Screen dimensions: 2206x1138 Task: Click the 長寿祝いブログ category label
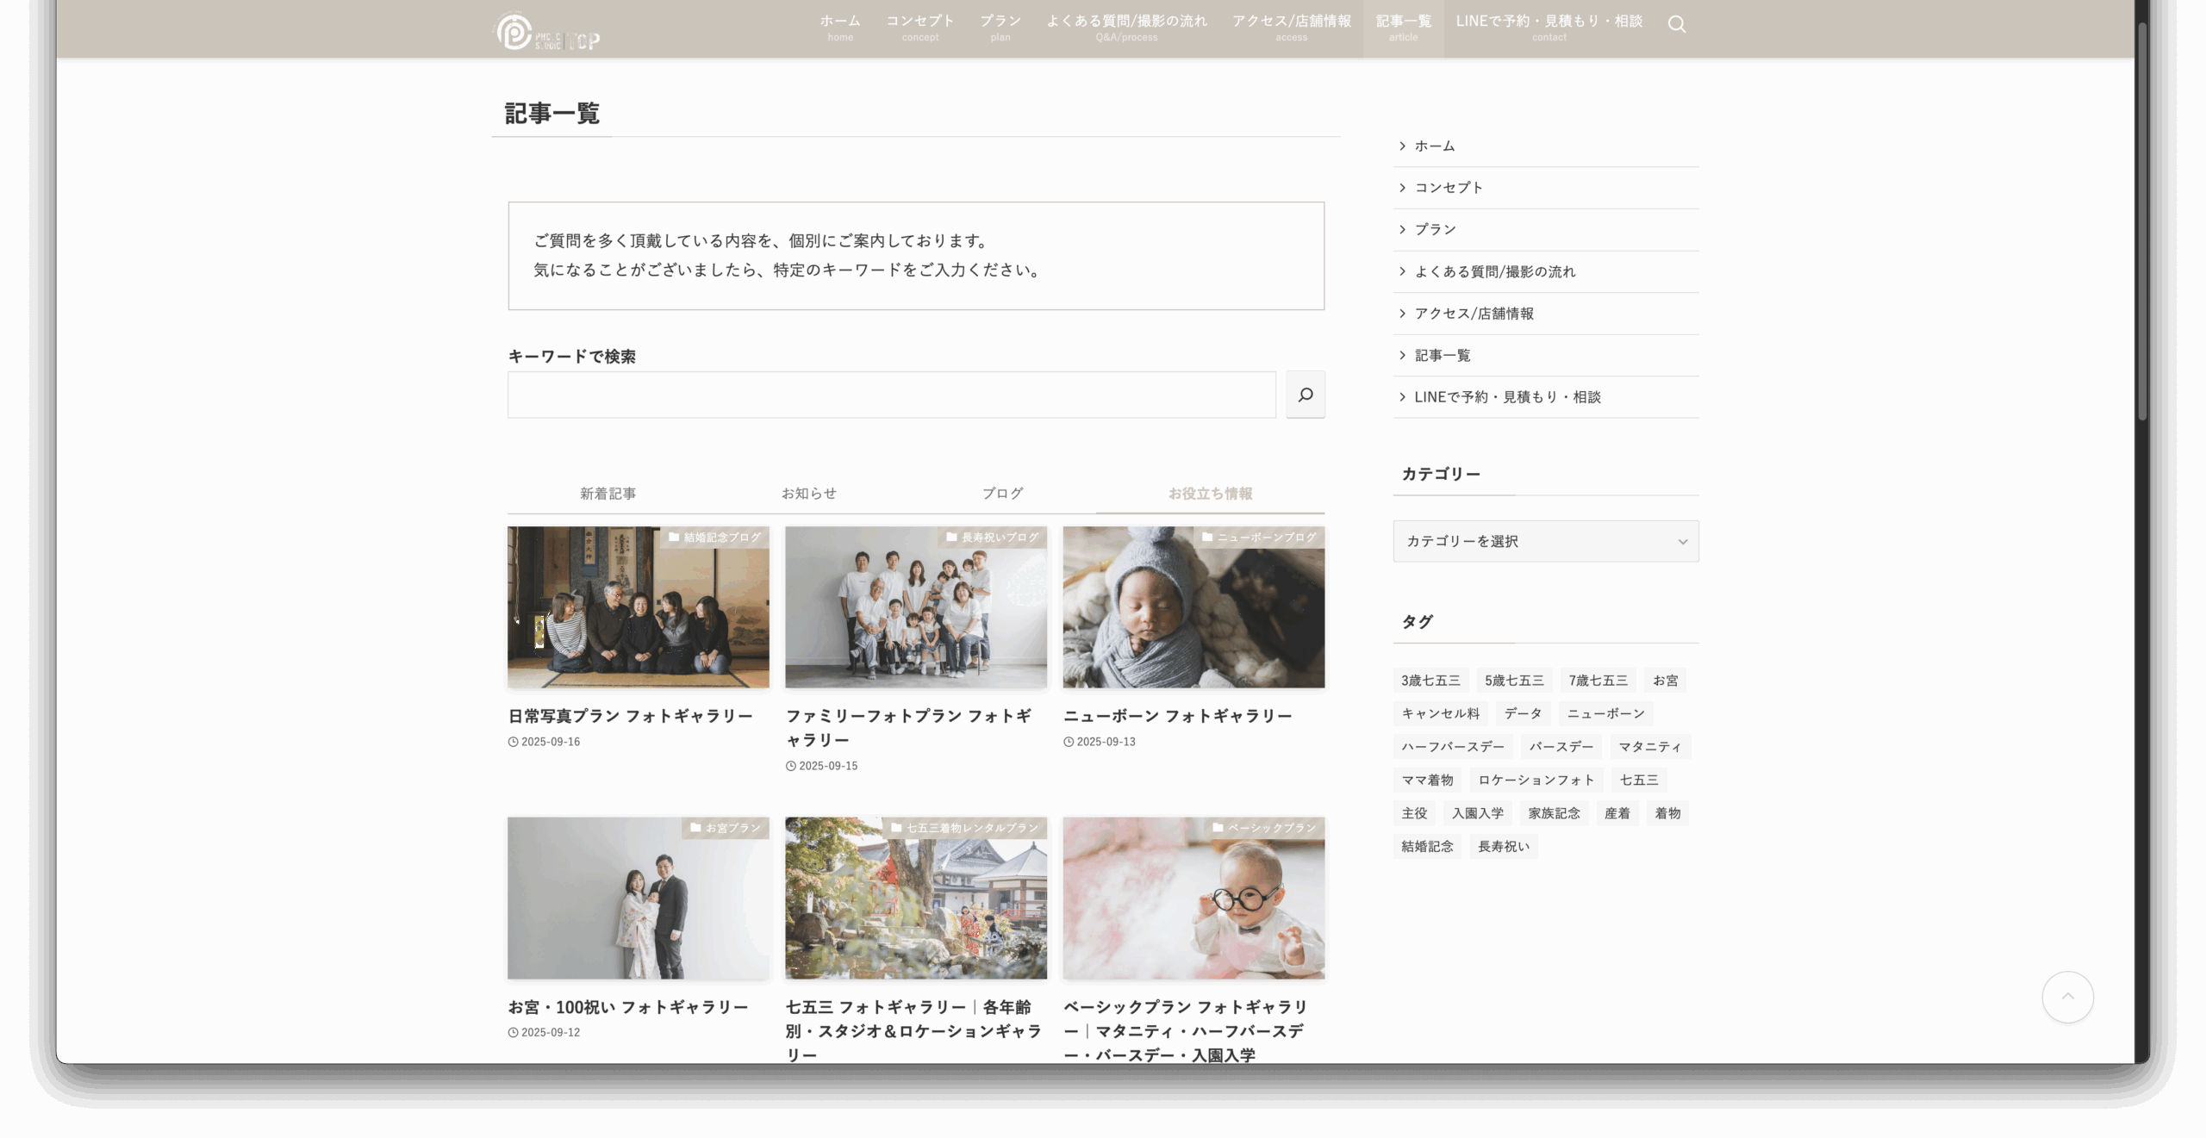click(x=993, y=538)
